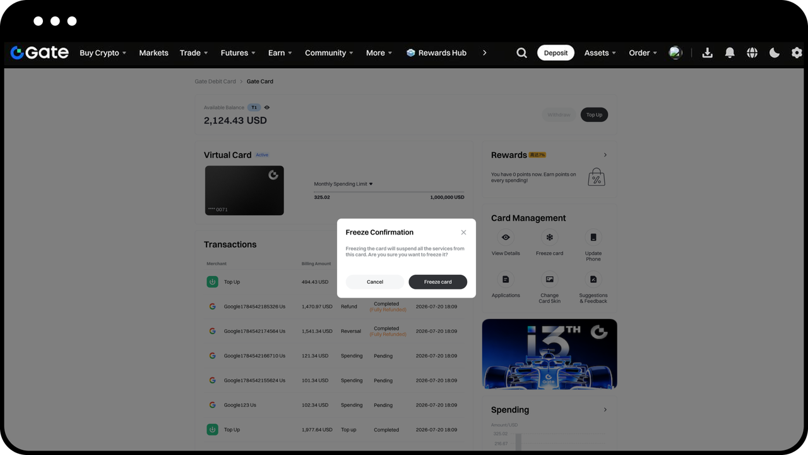Image resolution: width=808 pixels, height=455 pixels.
Task: Open the Change Card Skin icon
Action: point(549,279)
